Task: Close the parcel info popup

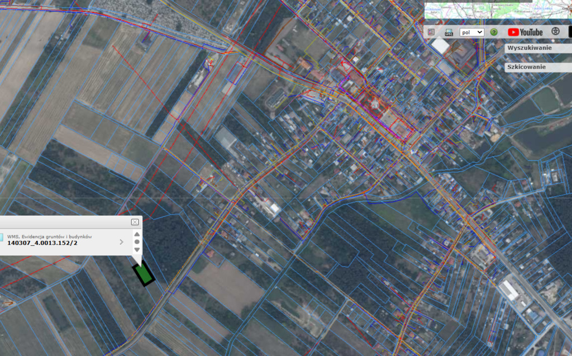Action: (x=135, y=222)
